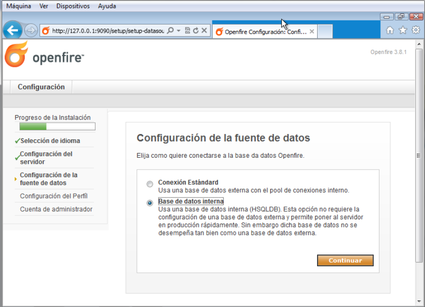The image size is (425, 307).
Task: Open the Máquina menu
Action: coord(19,6)
